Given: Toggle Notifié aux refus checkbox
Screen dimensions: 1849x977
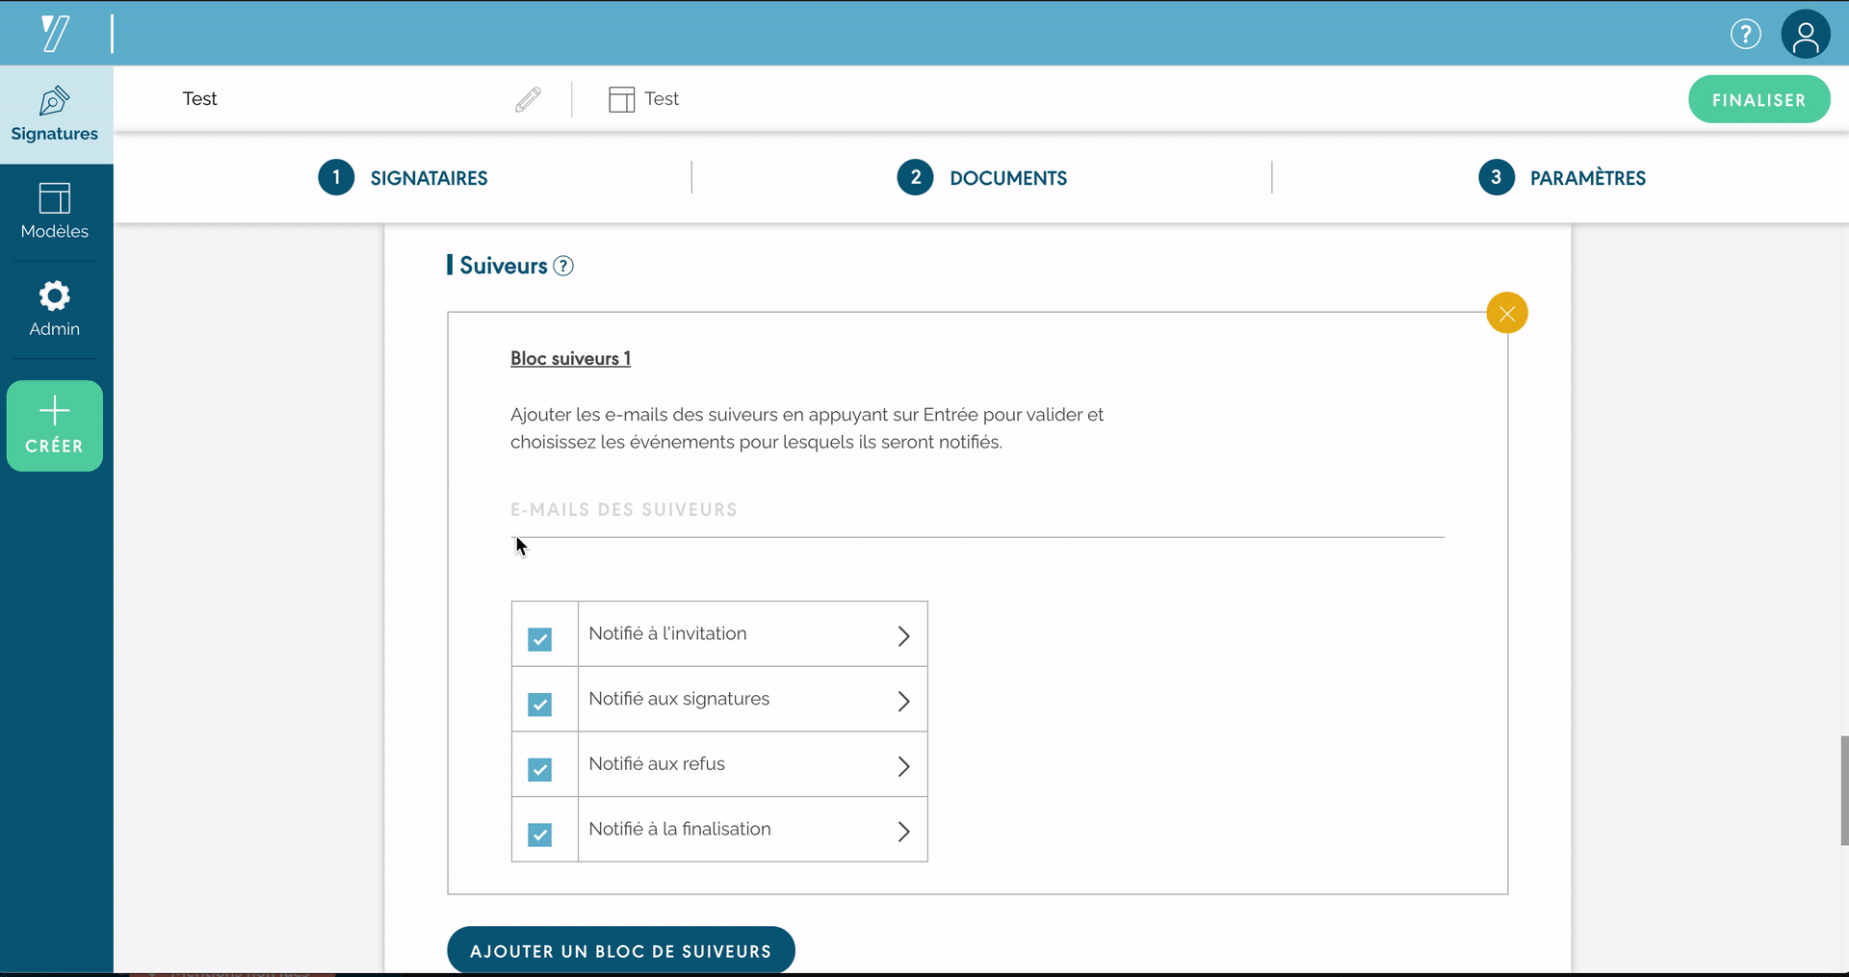Looking at the screenshot, I should coord(540,769).
